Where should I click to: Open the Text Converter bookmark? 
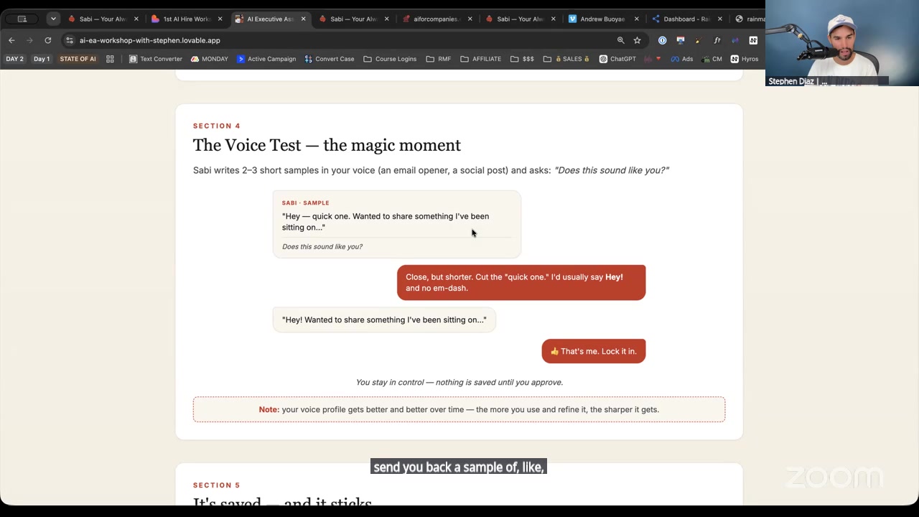tap(156, 59)
